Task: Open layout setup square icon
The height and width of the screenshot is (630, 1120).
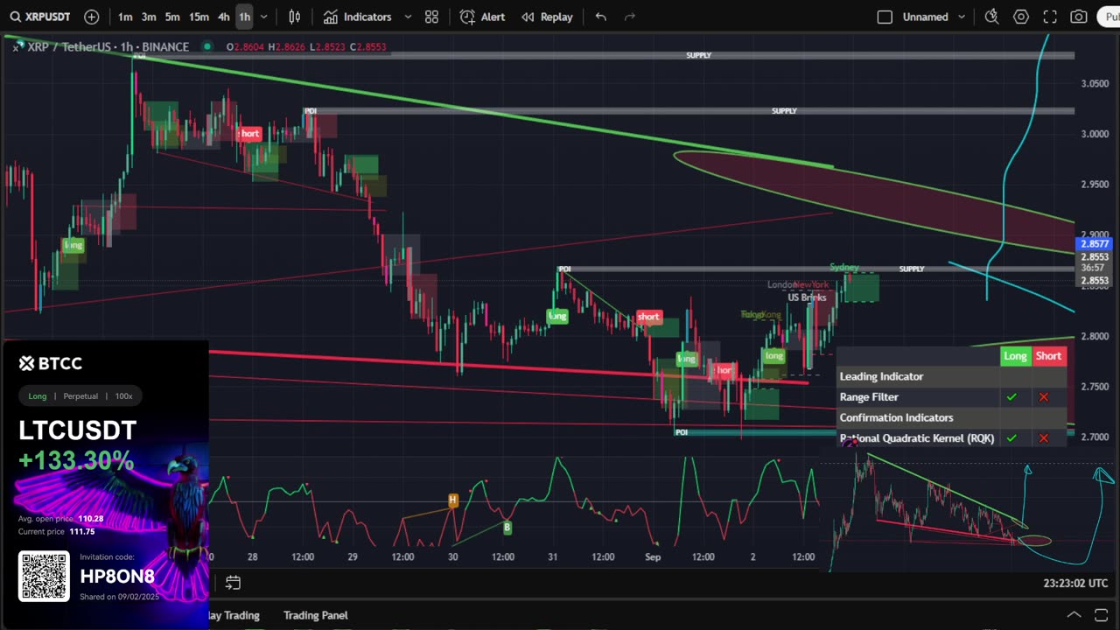Action: coord(885,17)
